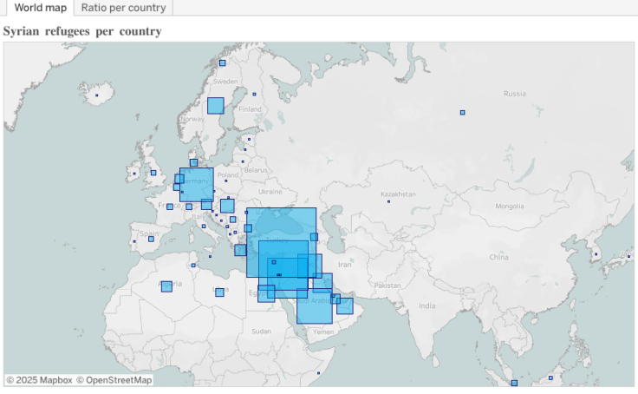Select the Sweden square marker
Viewport: 638px width, 394px height.
click(x=215, y=105)
